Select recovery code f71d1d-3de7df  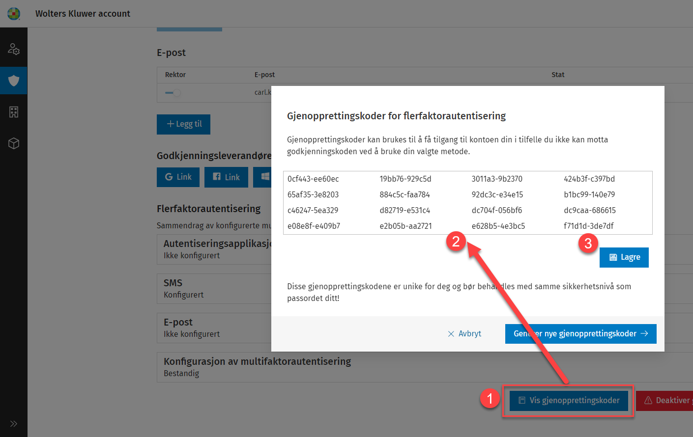pos(589,226)
